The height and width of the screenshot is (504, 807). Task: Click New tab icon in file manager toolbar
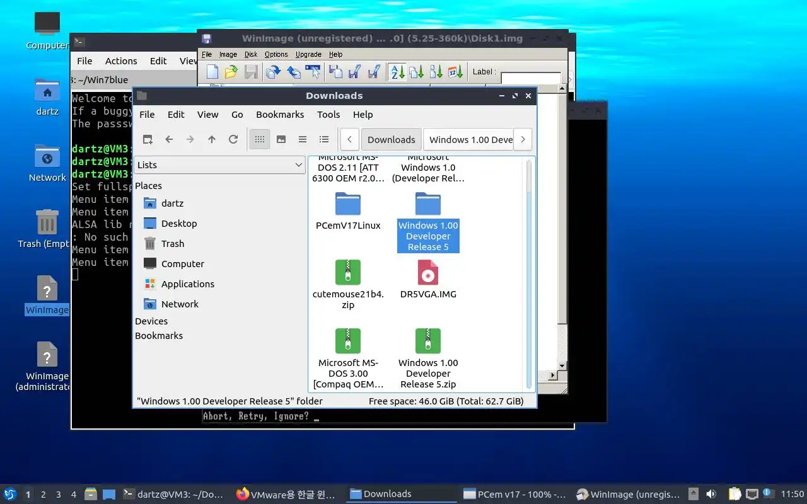(148, 139)
